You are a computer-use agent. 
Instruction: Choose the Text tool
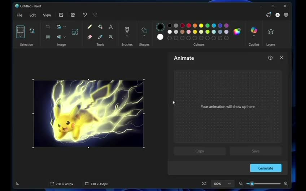111,27
